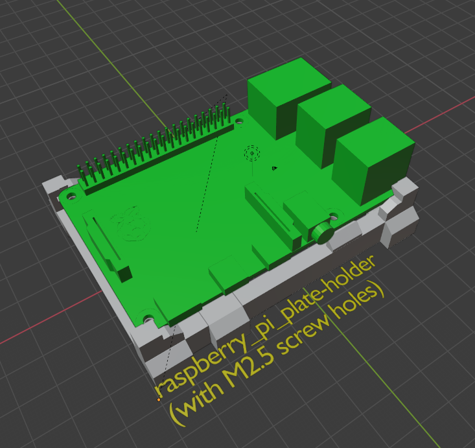This screenshot has height=448, width=475.
Task: Click the mounting hole beside the GPIO header's outer end
Action: tap(71, 196)
